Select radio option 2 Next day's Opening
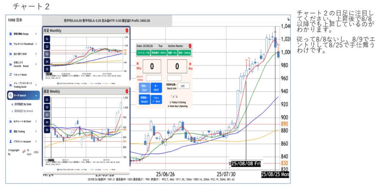The width and height of the screenshot is (378, 189). pos(176,96)
